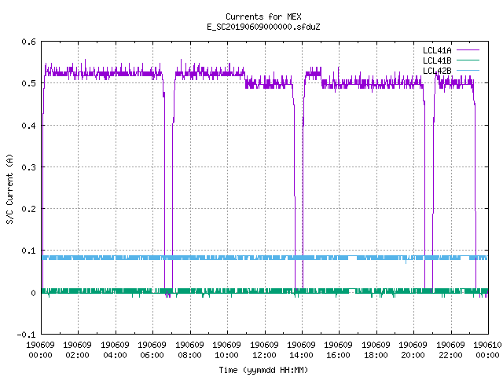This screenshot has height=377, width=503.
Task: Click the 0.6 y-axis tick label
Action: pos(28,42)
